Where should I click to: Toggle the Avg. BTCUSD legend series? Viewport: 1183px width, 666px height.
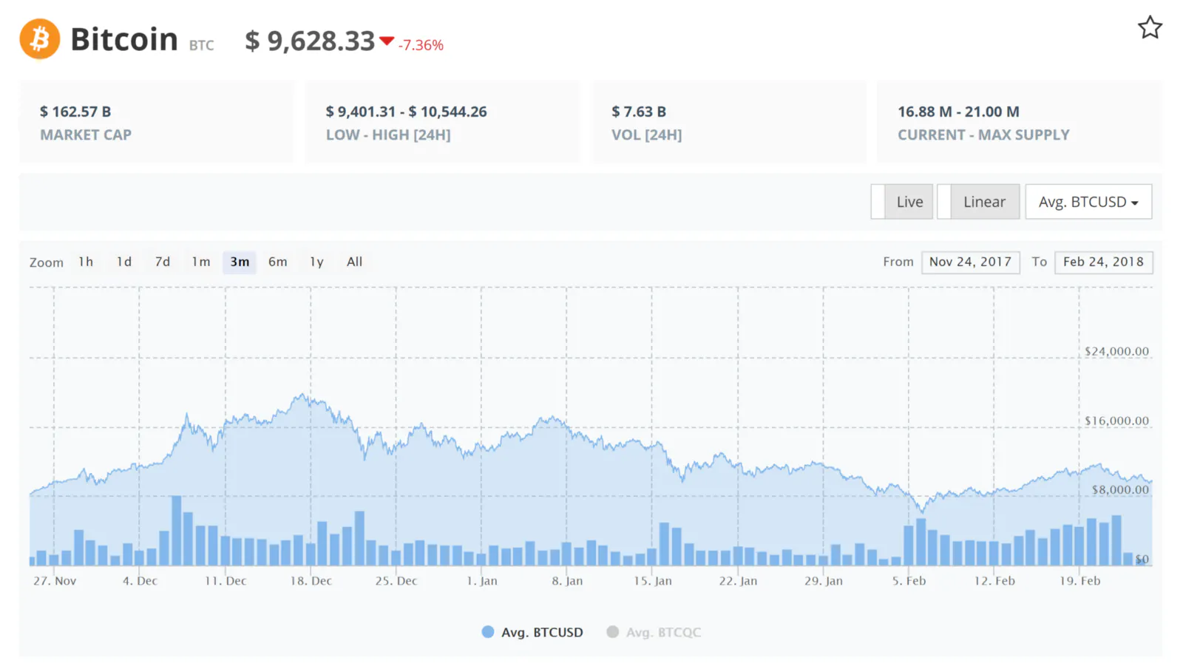coord(532,632)
